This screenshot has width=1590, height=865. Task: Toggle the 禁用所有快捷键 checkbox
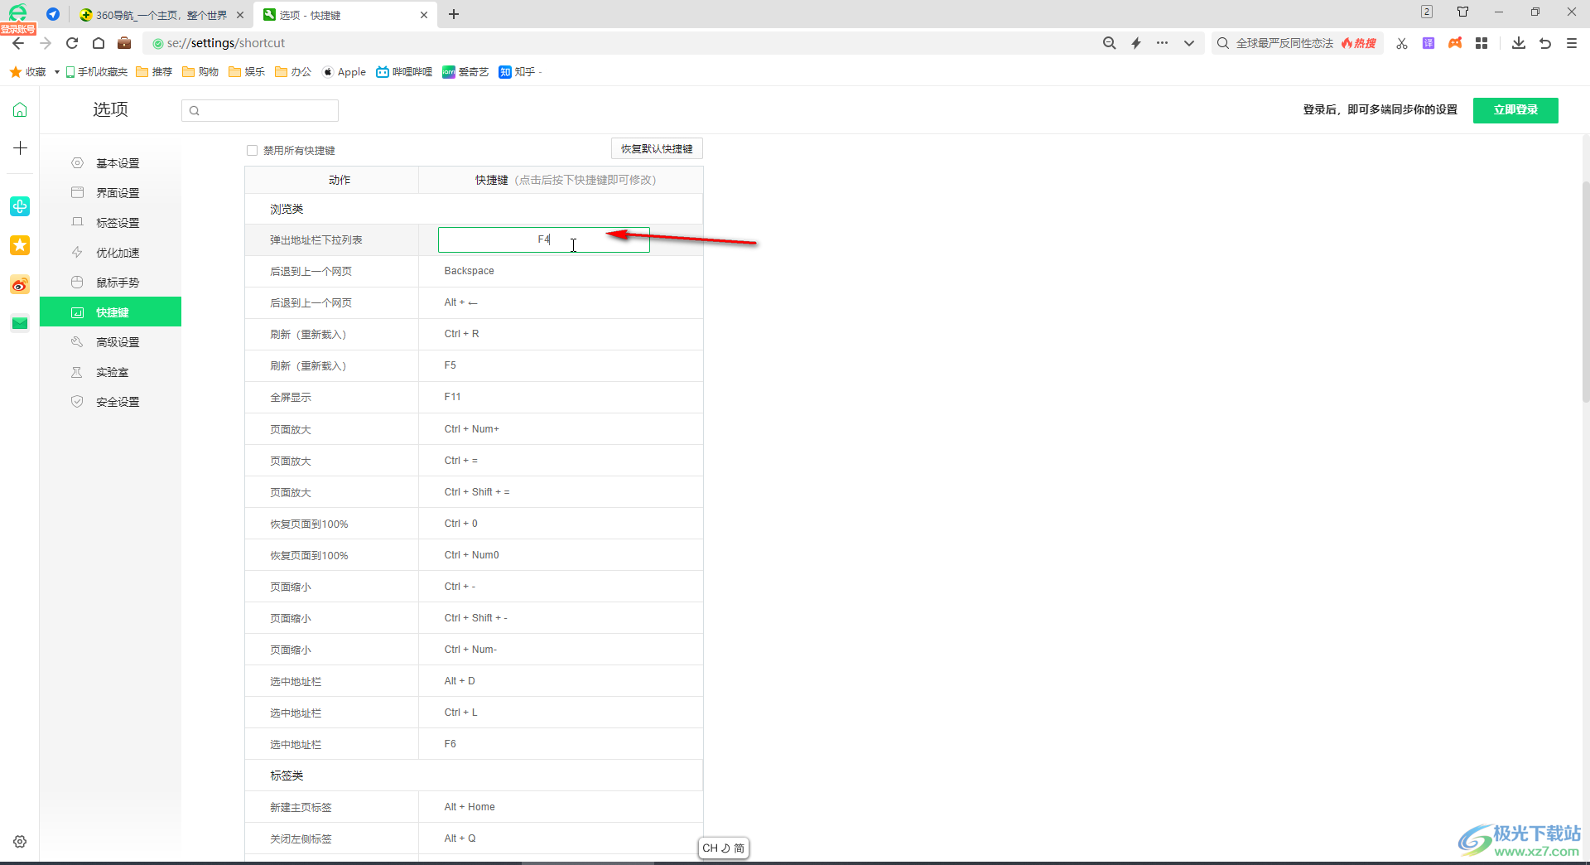(x=252, y=151)
